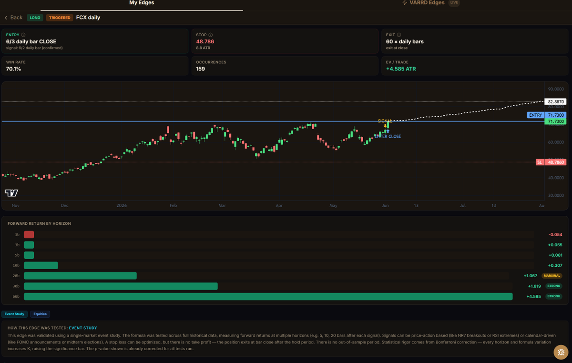Screen dimensions: 572x363
Task: Click the info icon next to EXIT
Action: (x=399, y=35)
